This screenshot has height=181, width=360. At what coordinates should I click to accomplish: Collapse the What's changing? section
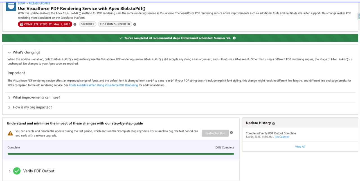pos(10,52)
